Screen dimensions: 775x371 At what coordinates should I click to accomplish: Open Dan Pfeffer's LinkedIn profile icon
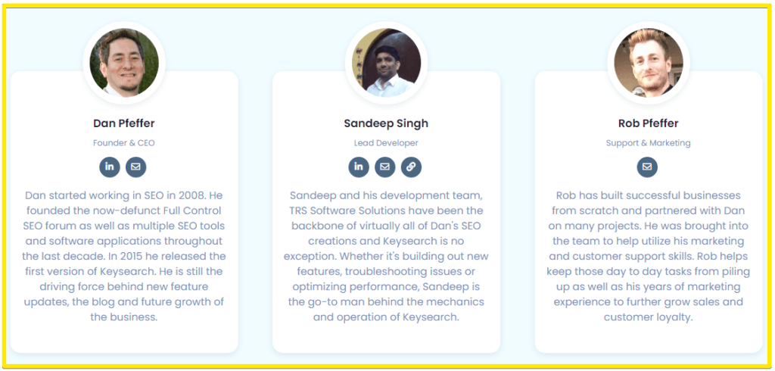point(110,167)
